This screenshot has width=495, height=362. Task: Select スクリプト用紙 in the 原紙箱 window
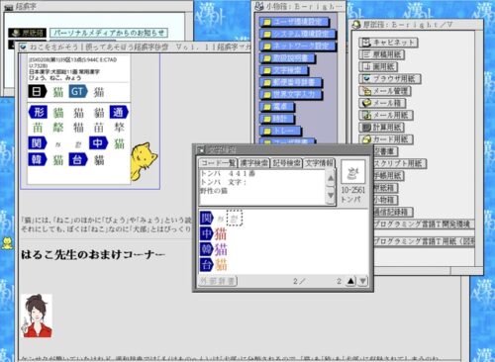click(400, 163)
